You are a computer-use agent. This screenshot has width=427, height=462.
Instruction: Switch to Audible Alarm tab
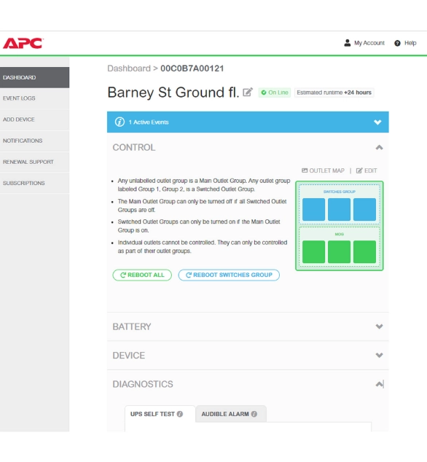point(231,414)
